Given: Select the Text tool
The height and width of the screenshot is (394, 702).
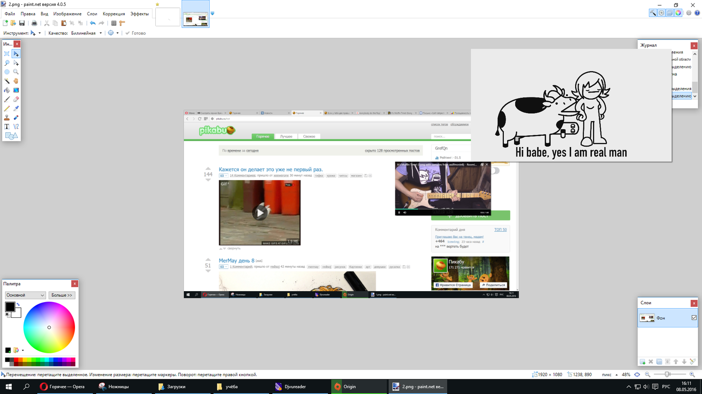Looking at the screenshot, I should point(7,127).
